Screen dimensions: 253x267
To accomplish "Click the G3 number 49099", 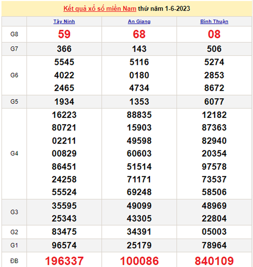I will coord(139,205).
